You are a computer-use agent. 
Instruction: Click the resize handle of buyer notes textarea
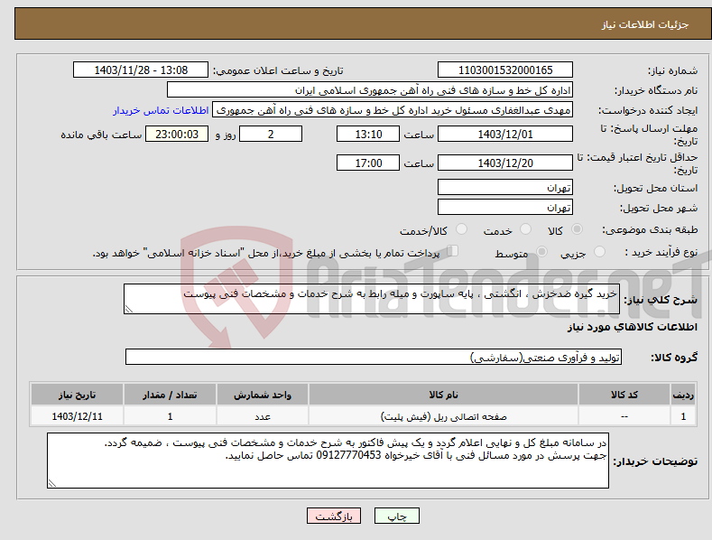point(52,484)
